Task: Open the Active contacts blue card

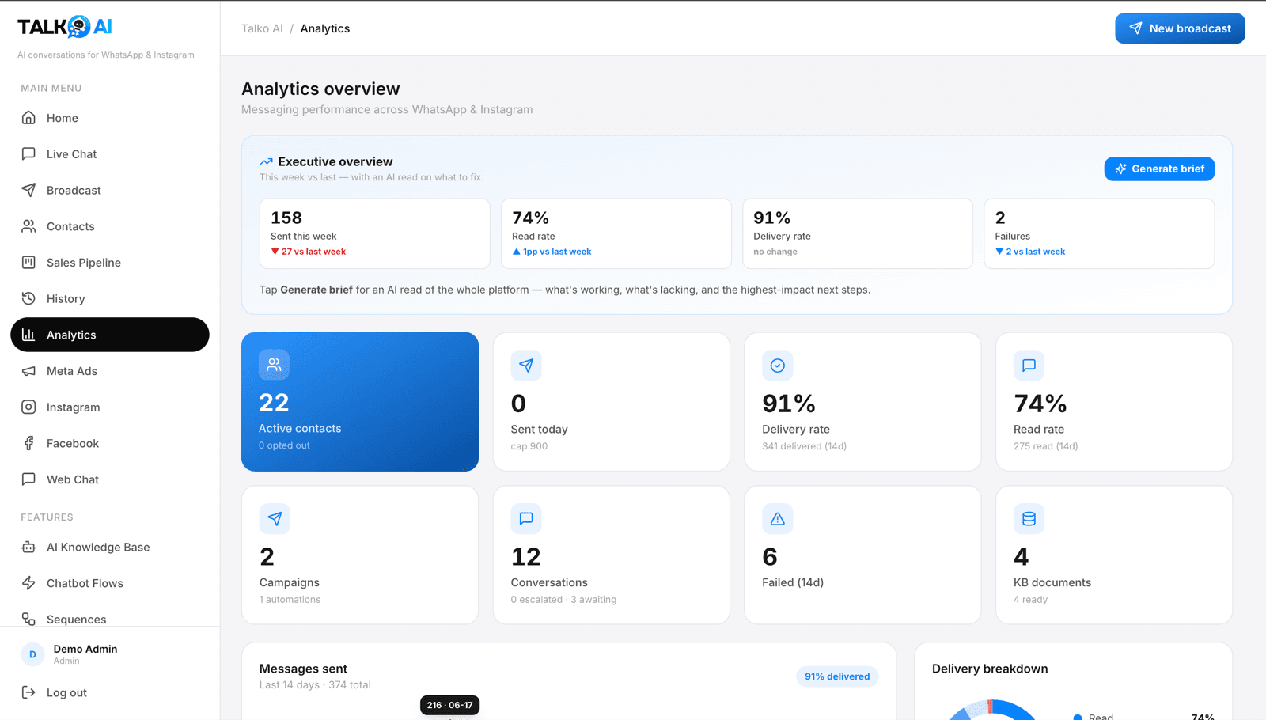Action: [360, 402]
